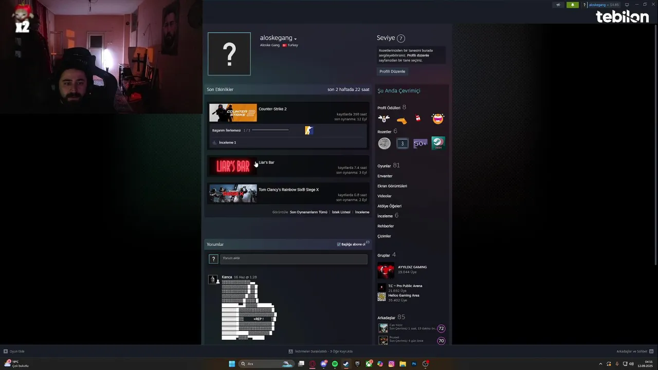Open the Windows Start button

pyautogui.click(x=232, y=364)
